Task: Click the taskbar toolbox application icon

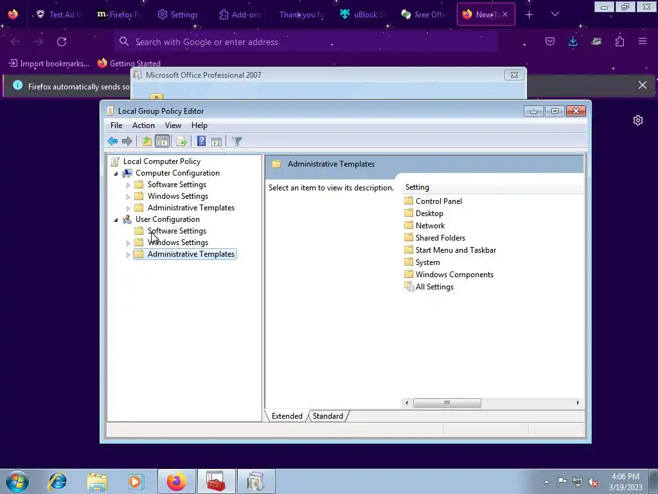Action: pyautogui.click(x=216, y=481)
